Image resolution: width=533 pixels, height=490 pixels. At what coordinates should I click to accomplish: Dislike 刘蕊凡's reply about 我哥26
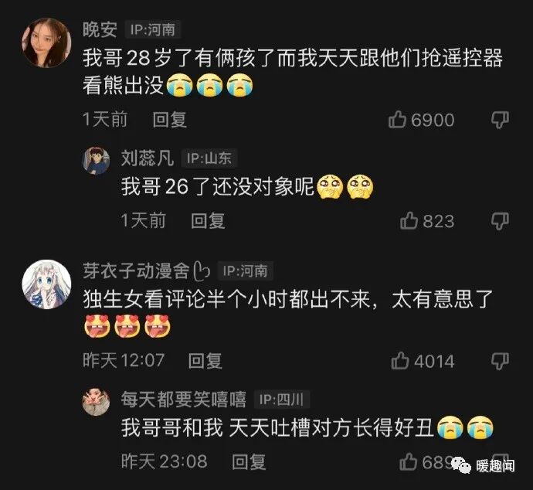(x=500, y=221)
